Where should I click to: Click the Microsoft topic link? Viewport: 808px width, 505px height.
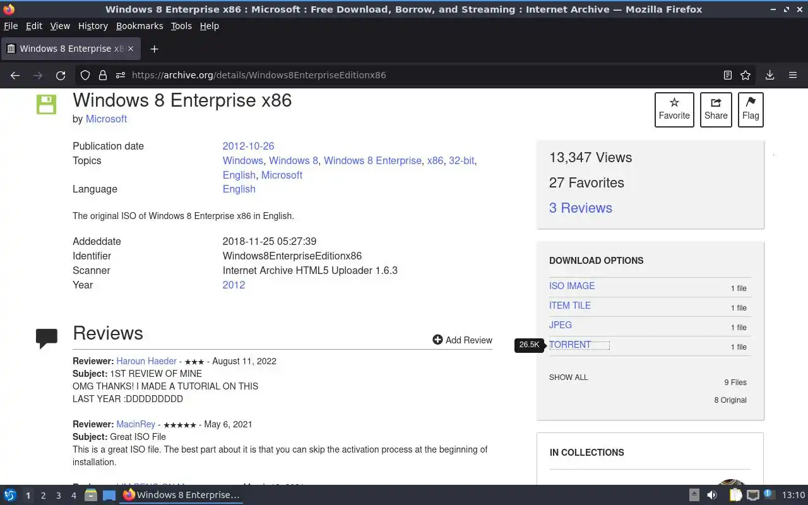pos(282,175)
